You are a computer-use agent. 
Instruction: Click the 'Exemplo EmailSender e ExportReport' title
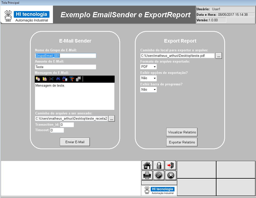coord(125,15)
